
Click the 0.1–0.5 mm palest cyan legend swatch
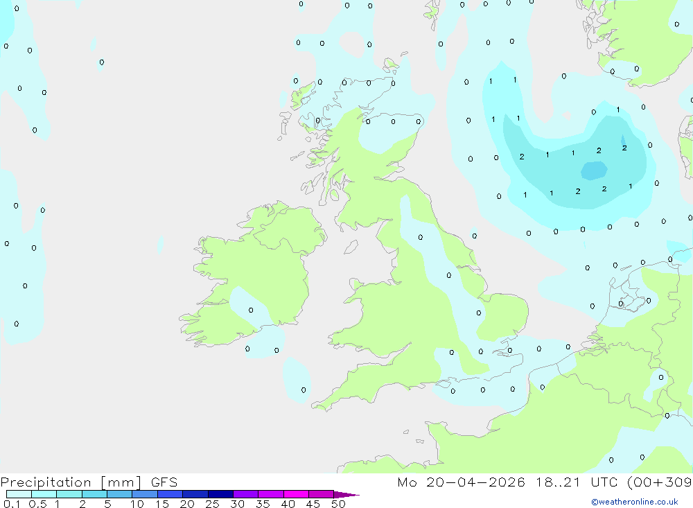click(x=19, y=494)
